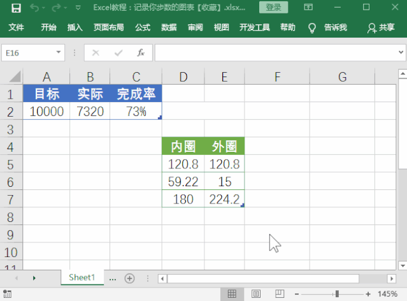Open the Undo history dropdown arrow
407x301 pixels.
tap(43, 8)
